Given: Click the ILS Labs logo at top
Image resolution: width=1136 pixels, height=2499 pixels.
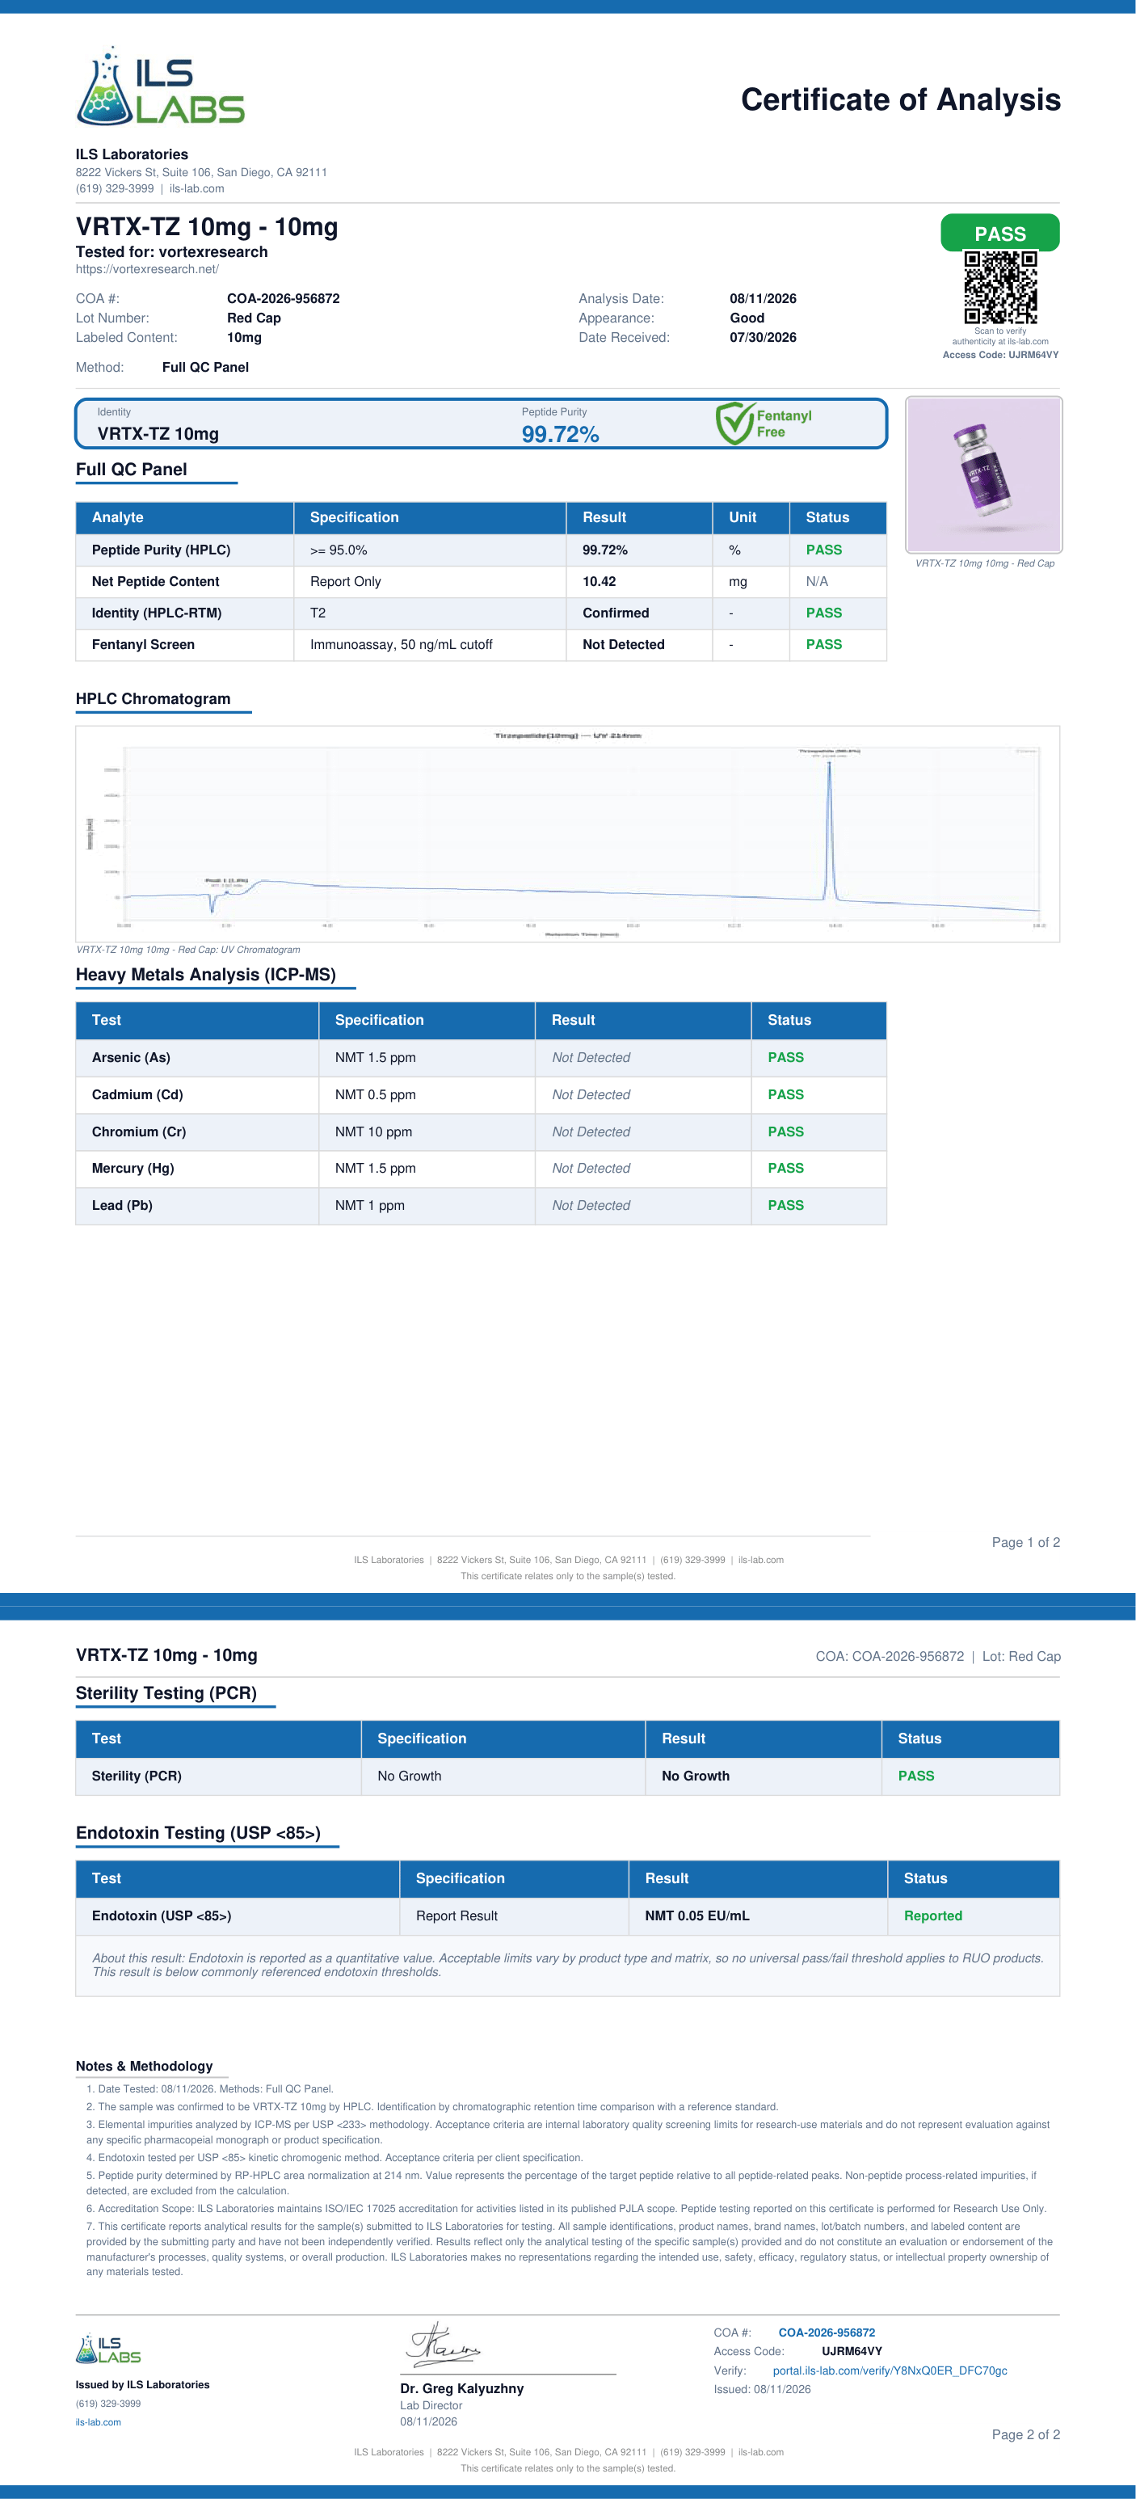Looking at the screenshot, I should (160, 86).
